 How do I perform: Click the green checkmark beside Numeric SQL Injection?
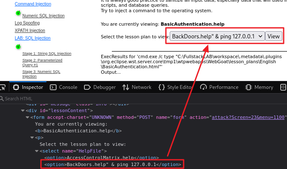point(18,13)
